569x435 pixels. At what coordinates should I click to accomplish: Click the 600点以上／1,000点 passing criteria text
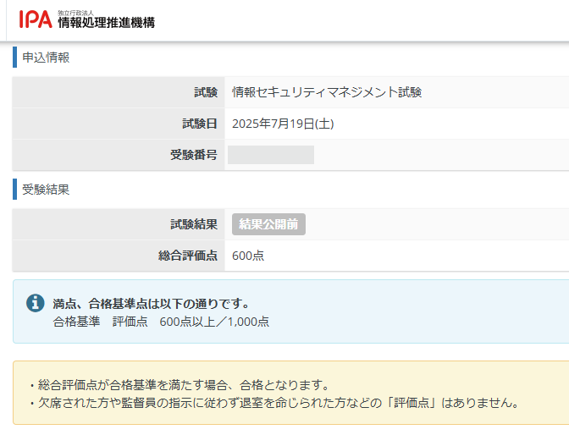(x=214, y=321)
